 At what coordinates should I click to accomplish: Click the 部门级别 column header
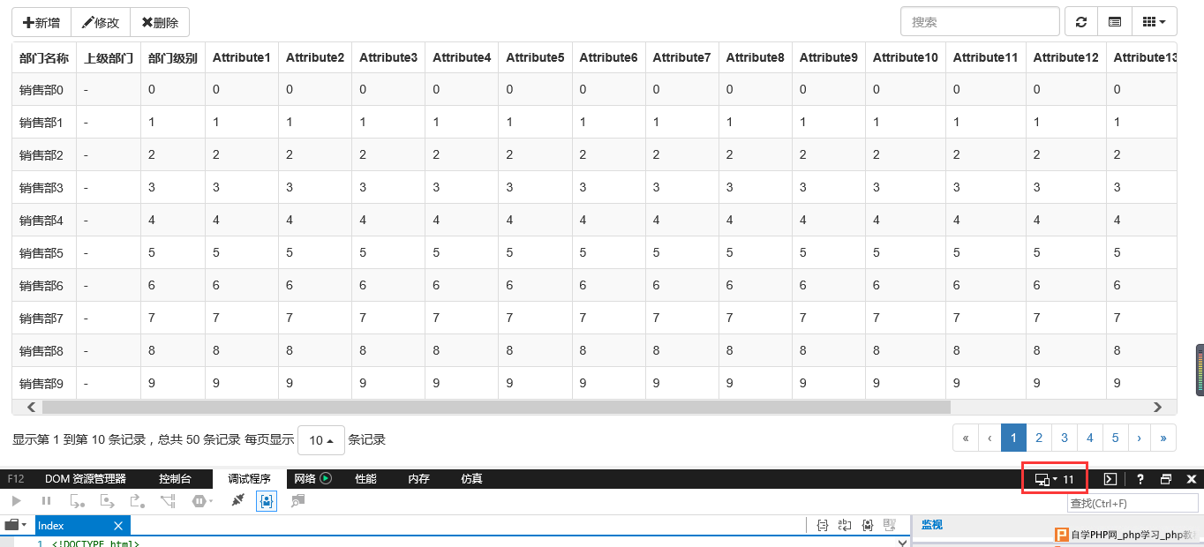pos(173,57)
